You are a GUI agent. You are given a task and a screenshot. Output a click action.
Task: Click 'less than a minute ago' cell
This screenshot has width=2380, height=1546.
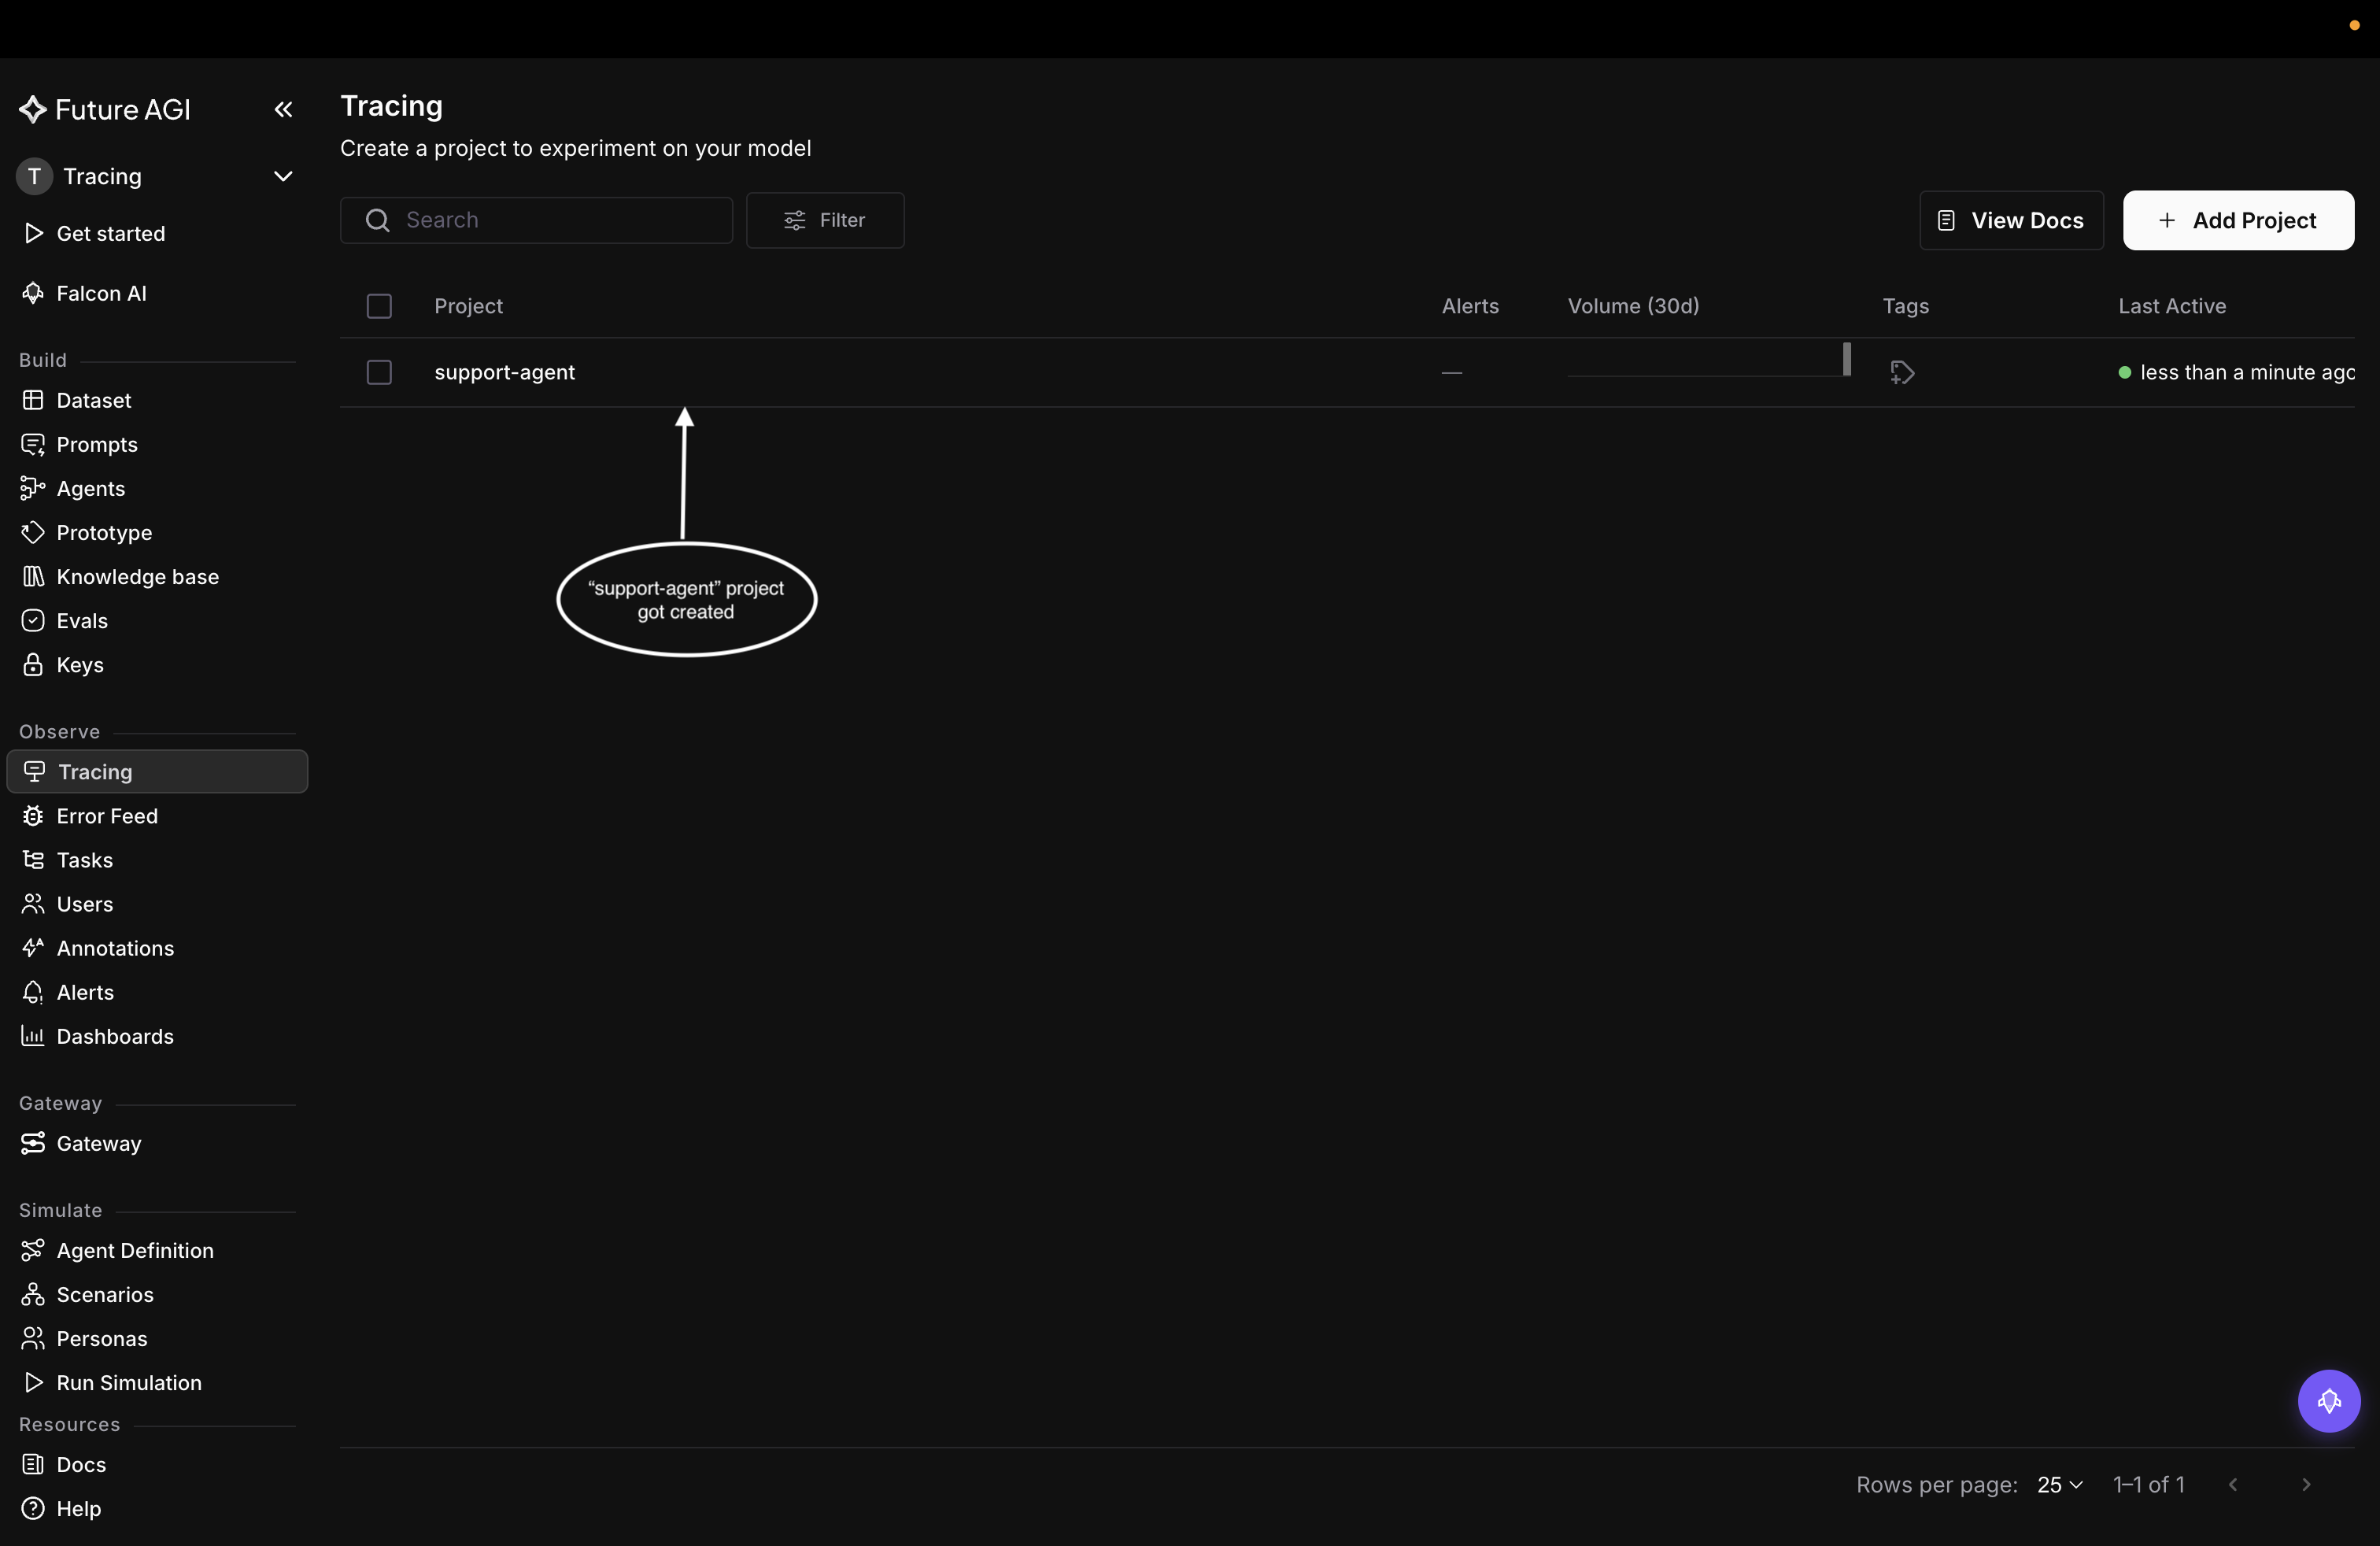click(x=2236, y=372)
